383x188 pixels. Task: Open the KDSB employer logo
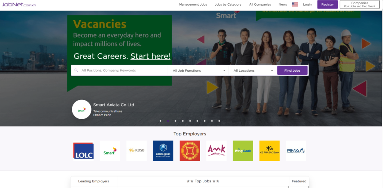point(137,151)
